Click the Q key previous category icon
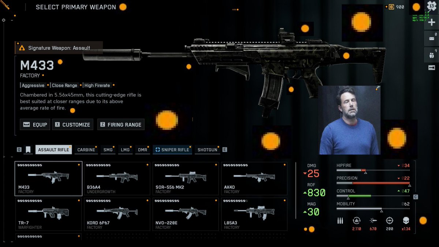Viewport: 439px width, 247px height. pyautogui.click(x=19, y=150)
